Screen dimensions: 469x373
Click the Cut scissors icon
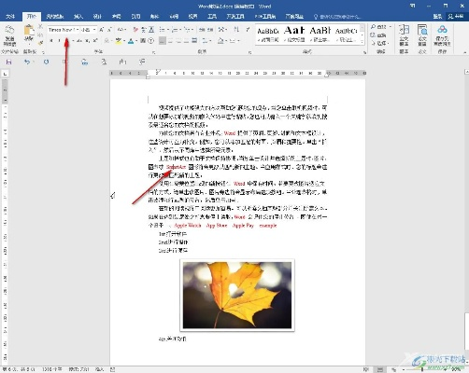40,27
